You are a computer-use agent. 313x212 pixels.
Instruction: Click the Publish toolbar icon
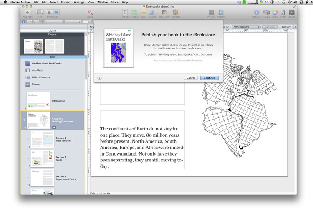[x=221, y=14]
